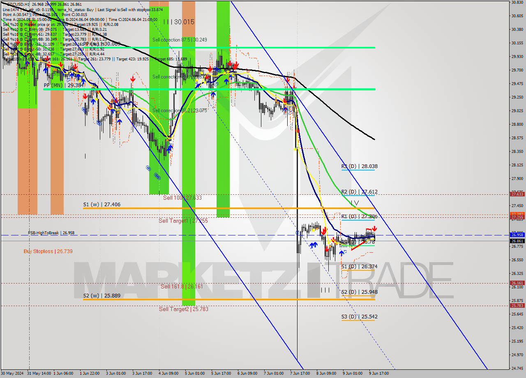The image size is (526, 378).
Task: Click the Target 423: 19.925 info text
Action: click(132, 59)
